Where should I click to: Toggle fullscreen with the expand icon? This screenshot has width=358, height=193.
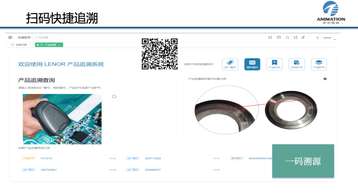(x=295, y=37)
